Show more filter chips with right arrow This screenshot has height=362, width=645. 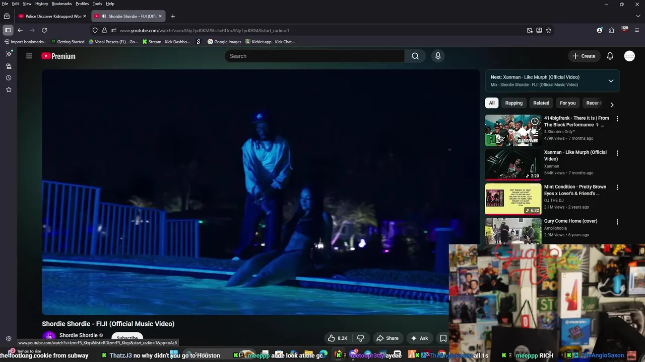[612, 105]
